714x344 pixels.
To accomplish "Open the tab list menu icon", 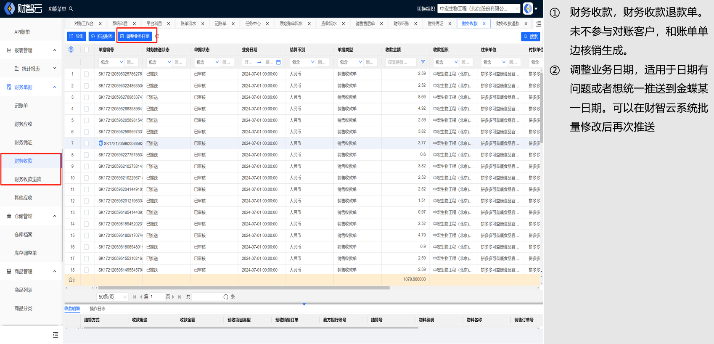I will pos(538,24).
